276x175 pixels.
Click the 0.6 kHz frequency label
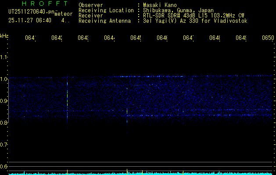point(4,166)
